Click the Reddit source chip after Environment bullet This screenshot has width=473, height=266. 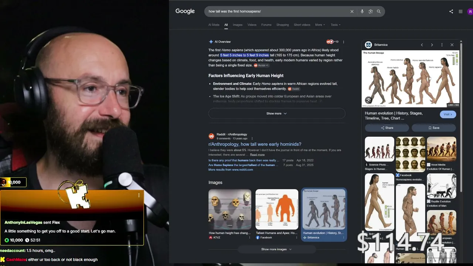[x=294, y=89]
